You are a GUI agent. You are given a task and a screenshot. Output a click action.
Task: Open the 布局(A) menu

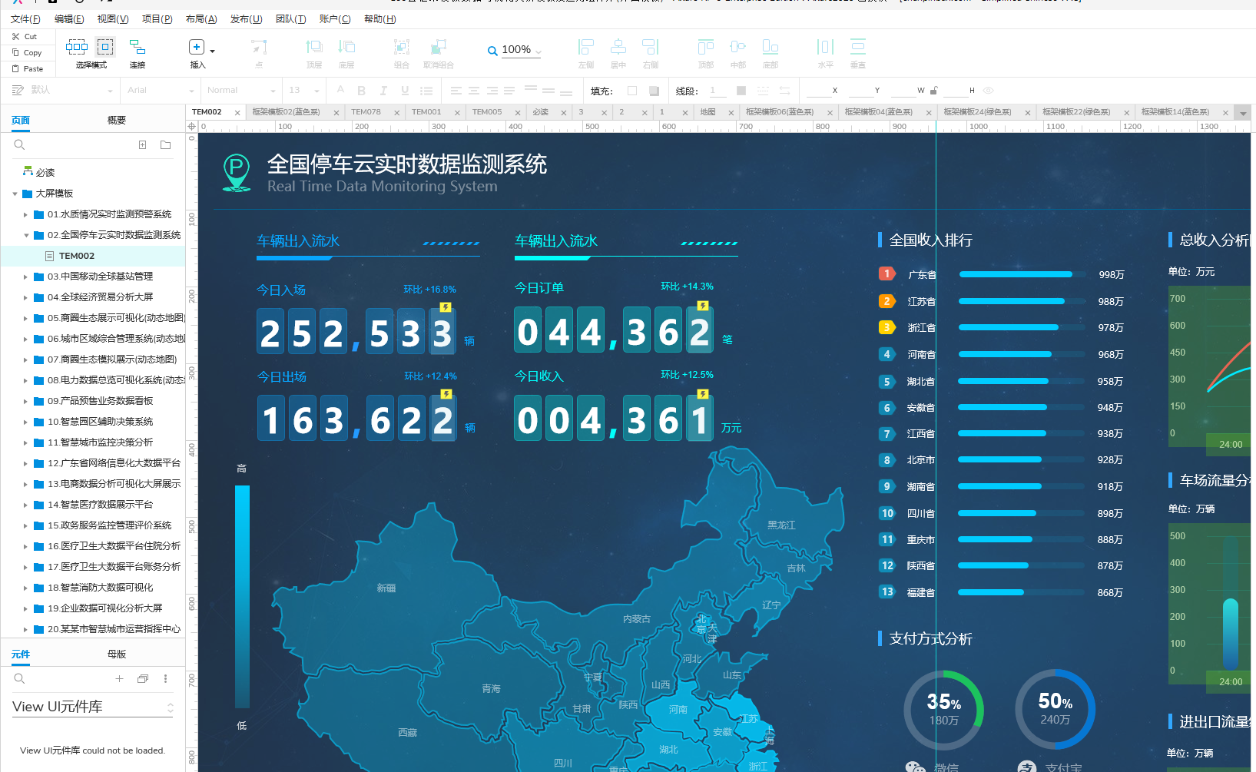(x=200, y=19)
